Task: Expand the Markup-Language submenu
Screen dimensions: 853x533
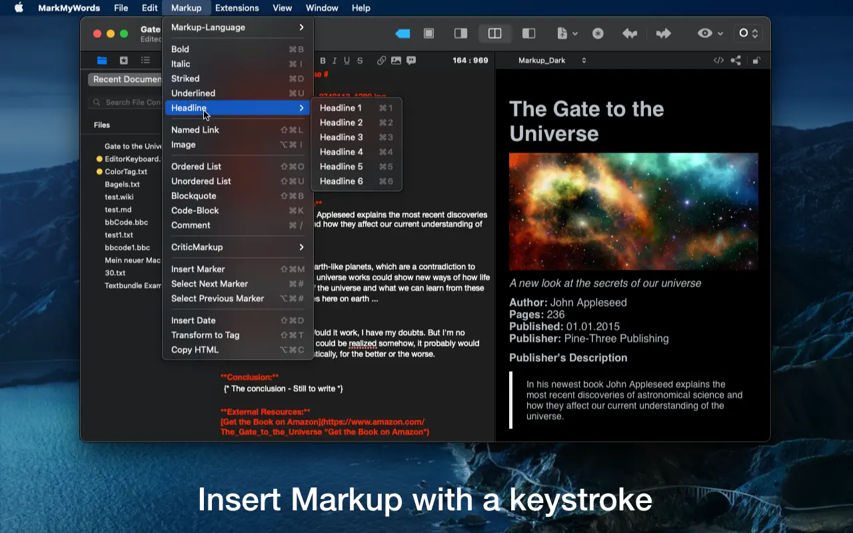Action: click(237, 27)
